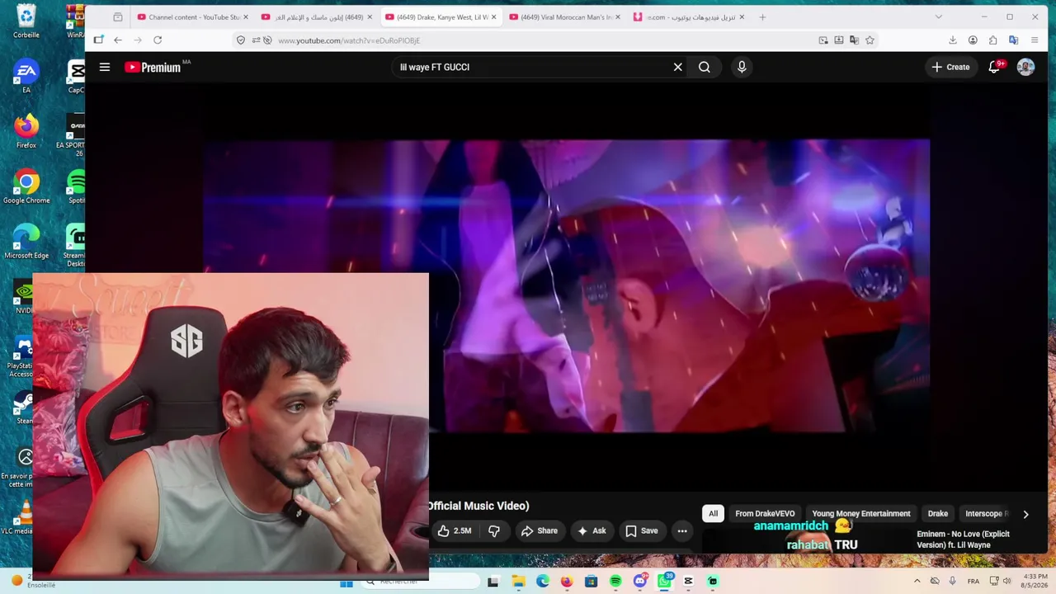Open Spotify from the taskbar
Screen dimensions: 1056x594
615,582
